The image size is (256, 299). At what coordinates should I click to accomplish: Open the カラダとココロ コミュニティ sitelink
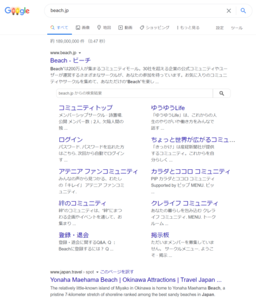[190, 171]
